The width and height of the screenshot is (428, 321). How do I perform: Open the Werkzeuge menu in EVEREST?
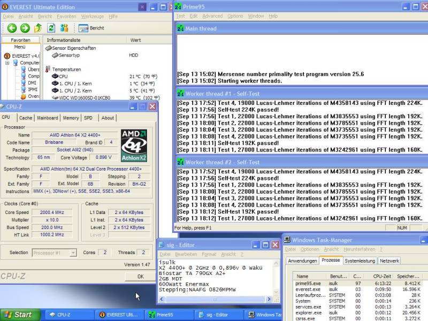pyautogui.click(x=92, y=17)
